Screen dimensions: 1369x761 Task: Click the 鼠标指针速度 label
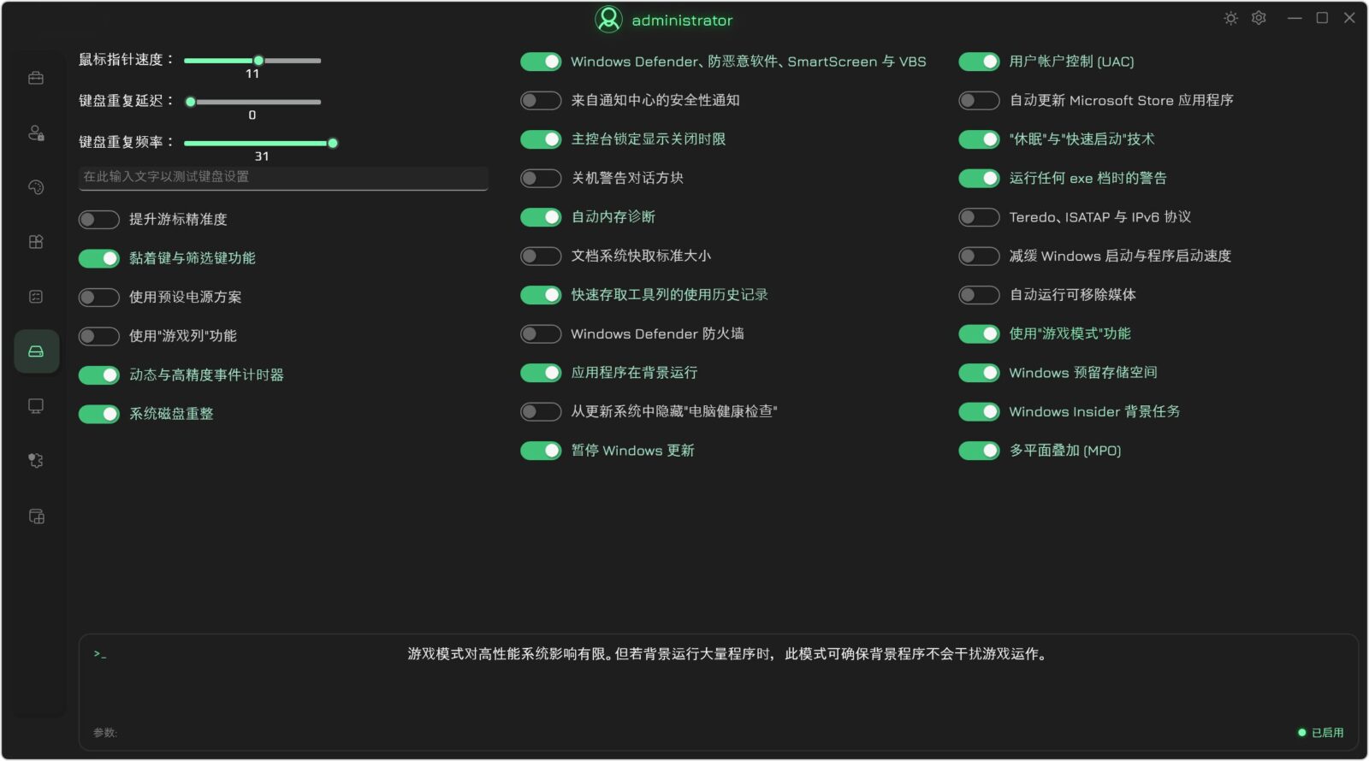pyautogui.click(x=127, y=60)
